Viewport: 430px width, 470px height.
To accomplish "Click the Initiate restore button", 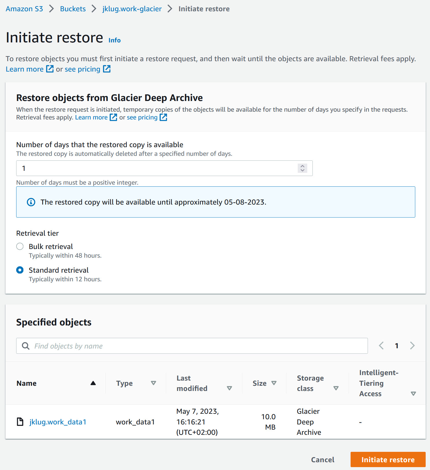I will [388, 460].
